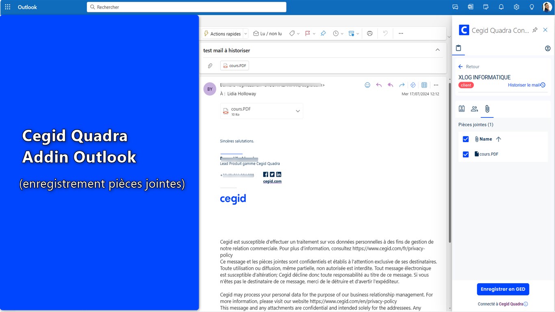Screen dimensions: 555x312
Task: Open cours.PDF chip in conversation header
Action: coord(234,65)
